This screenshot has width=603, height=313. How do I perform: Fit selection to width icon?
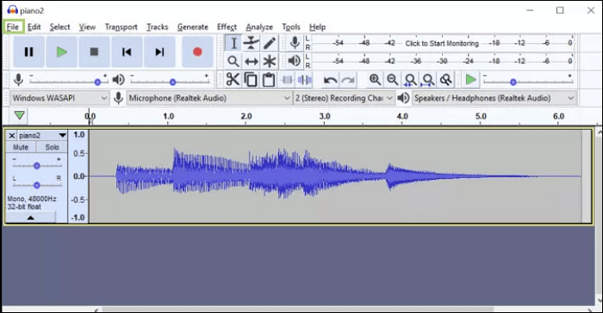[410, 79]
